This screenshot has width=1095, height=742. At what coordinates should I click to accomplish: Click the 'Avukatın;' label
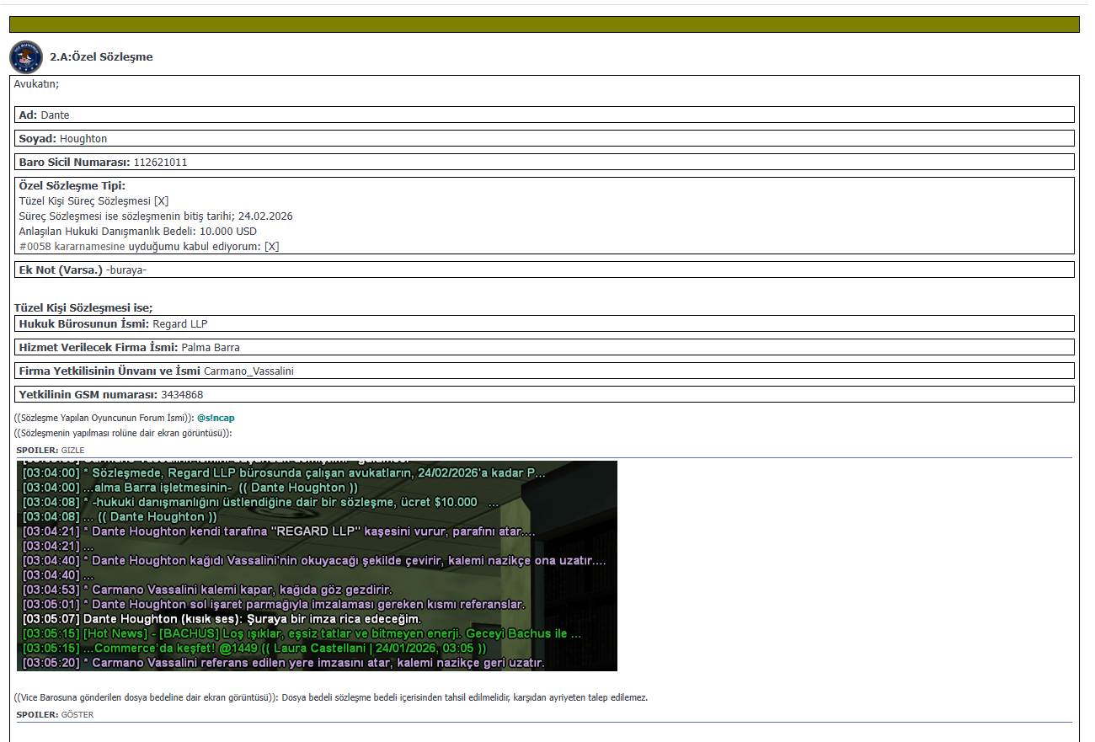click(x=36, y=83)
